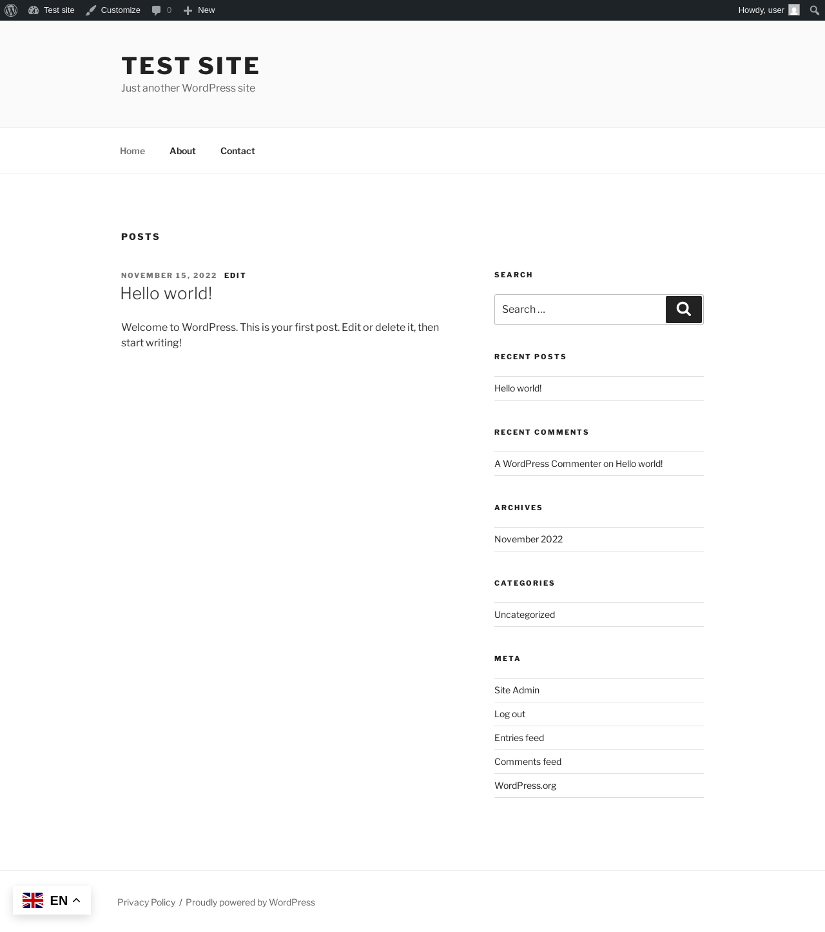825x932 pixels.
Task: Open the Contact menu item
Action: click(238, 151)
